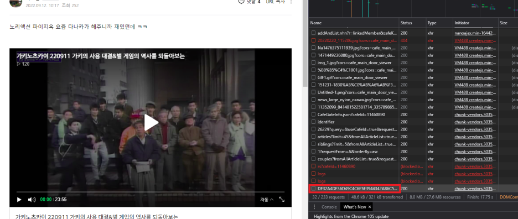Sort requests by the Status column header
Image resolution: width=518 pixels, height=219 pixels.
tap(412, 23)
